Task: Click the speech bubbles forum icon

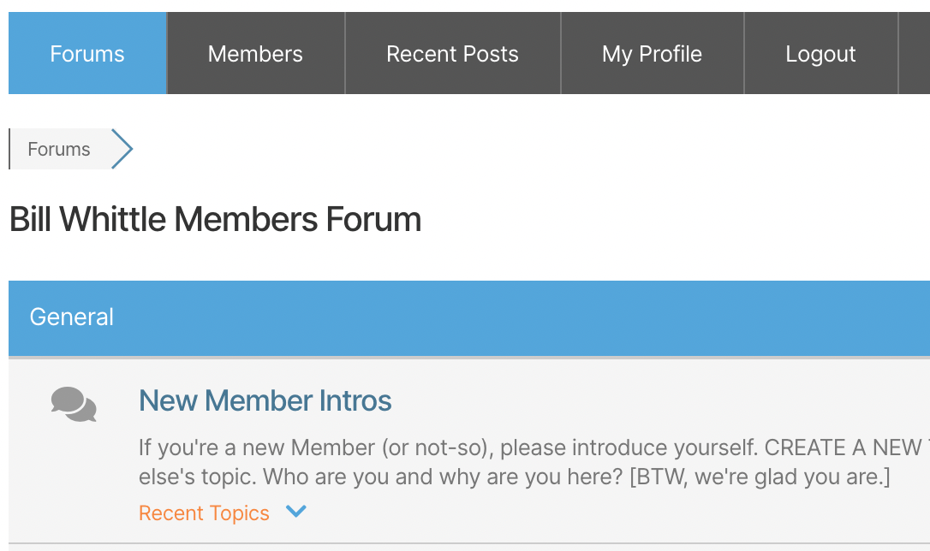Action: click(74, 404)
